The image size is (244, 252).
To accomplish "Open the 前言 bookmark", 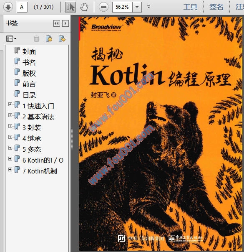I will coord(29,84).
